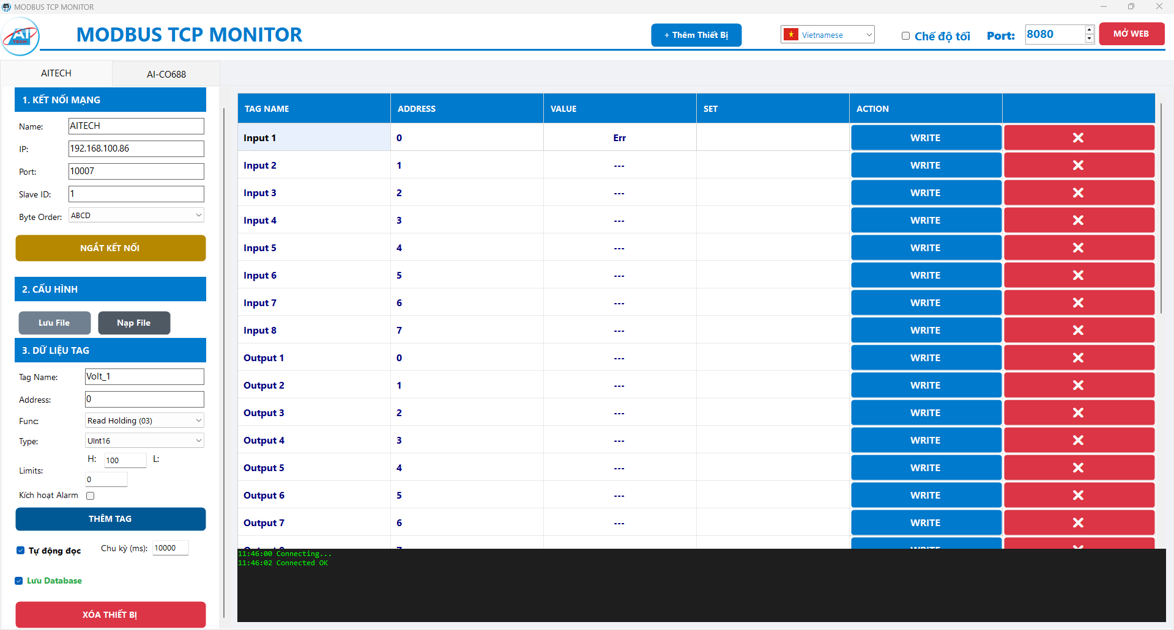Click the Thêm Thiết Bị button
Screen dimensions: 1174x630
696,35
